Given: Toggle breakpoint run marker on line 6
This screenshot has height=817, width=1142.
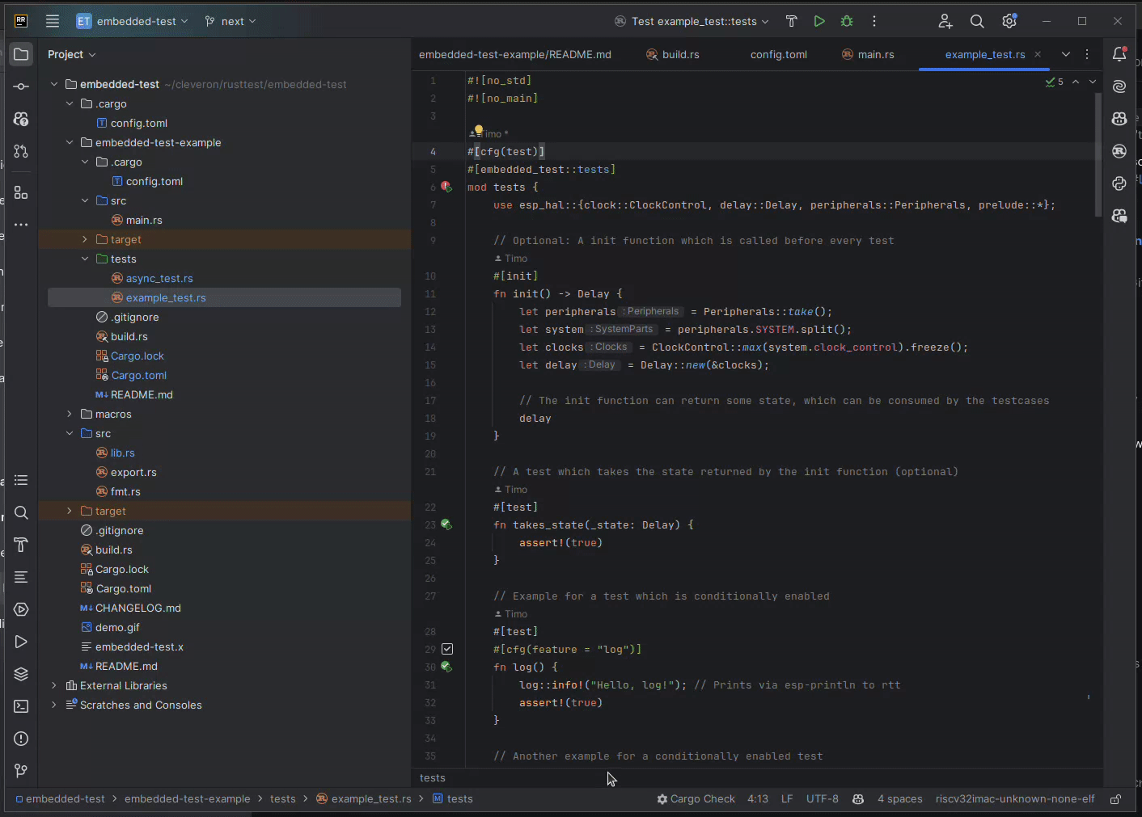Looking at the screenshot, I should [x=446, y=187].
